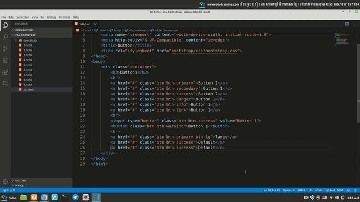Click Ln 26, Col 43 status item

coord(272,190)
